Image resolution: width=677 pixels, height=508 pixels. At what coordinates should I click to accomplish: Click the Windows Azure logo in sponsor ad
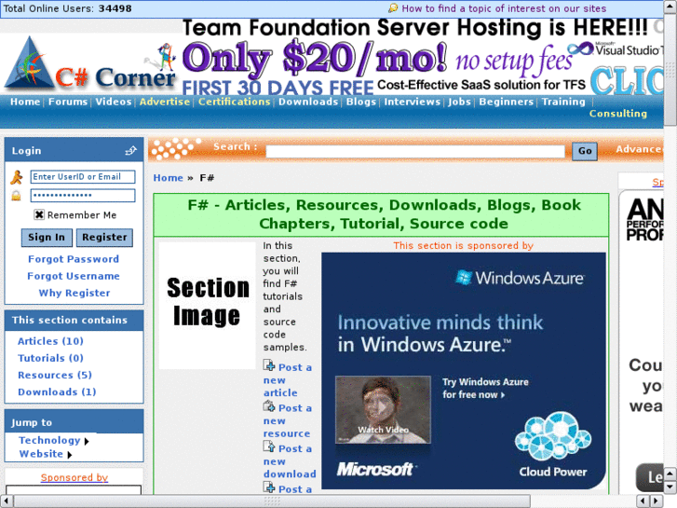[x=520, y=278]
